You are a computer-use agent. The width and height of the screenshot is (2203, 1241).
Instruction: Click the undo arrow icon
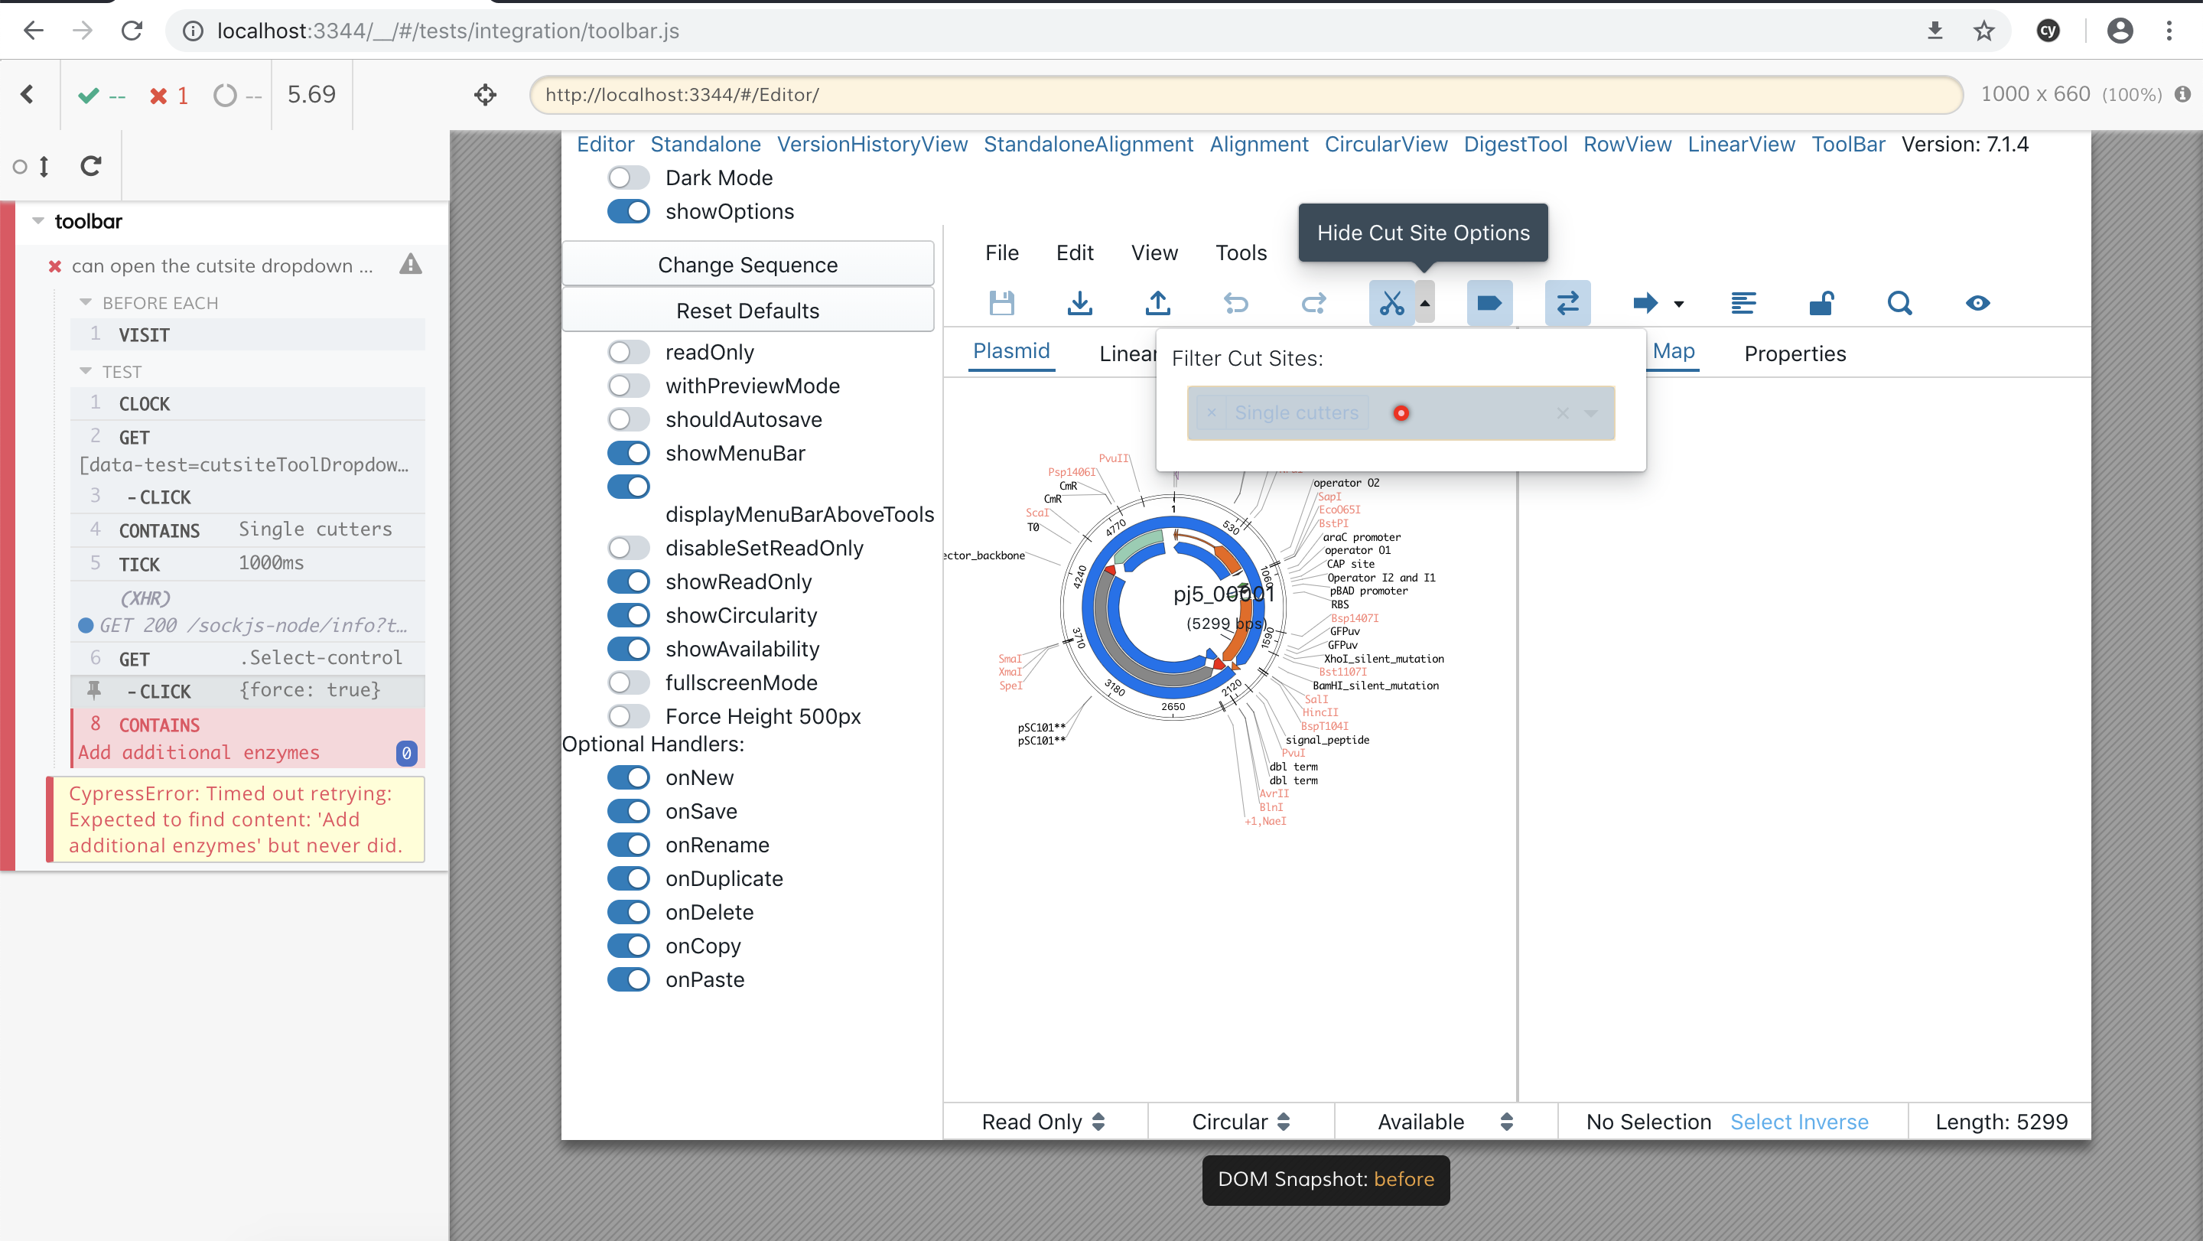1236,303
